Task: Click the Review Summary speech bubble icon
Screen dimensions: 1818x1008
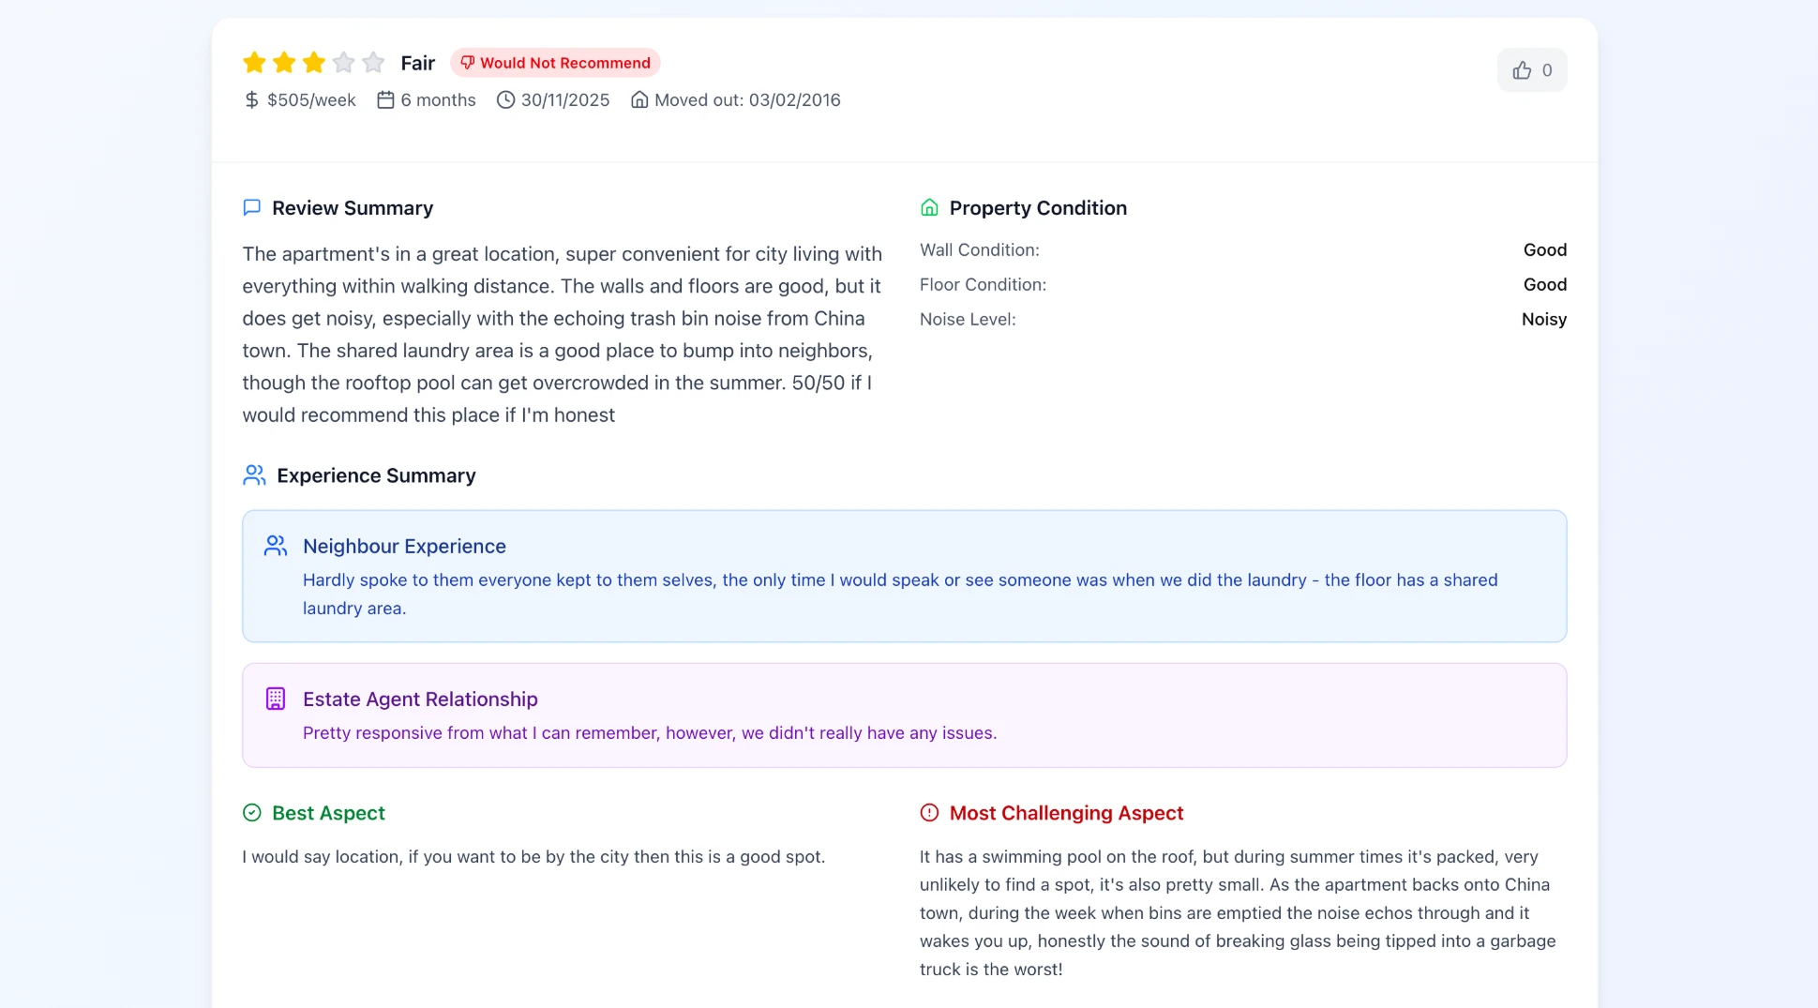Action: pyautogui.click(x=252, y=207)
